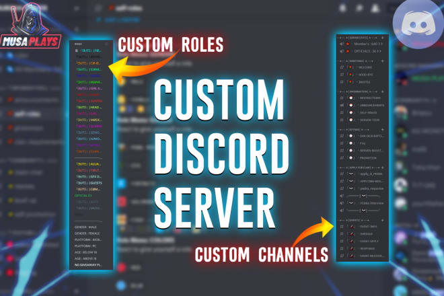Open the padre_response channel

pyautogui.click(x=362, y=188)
